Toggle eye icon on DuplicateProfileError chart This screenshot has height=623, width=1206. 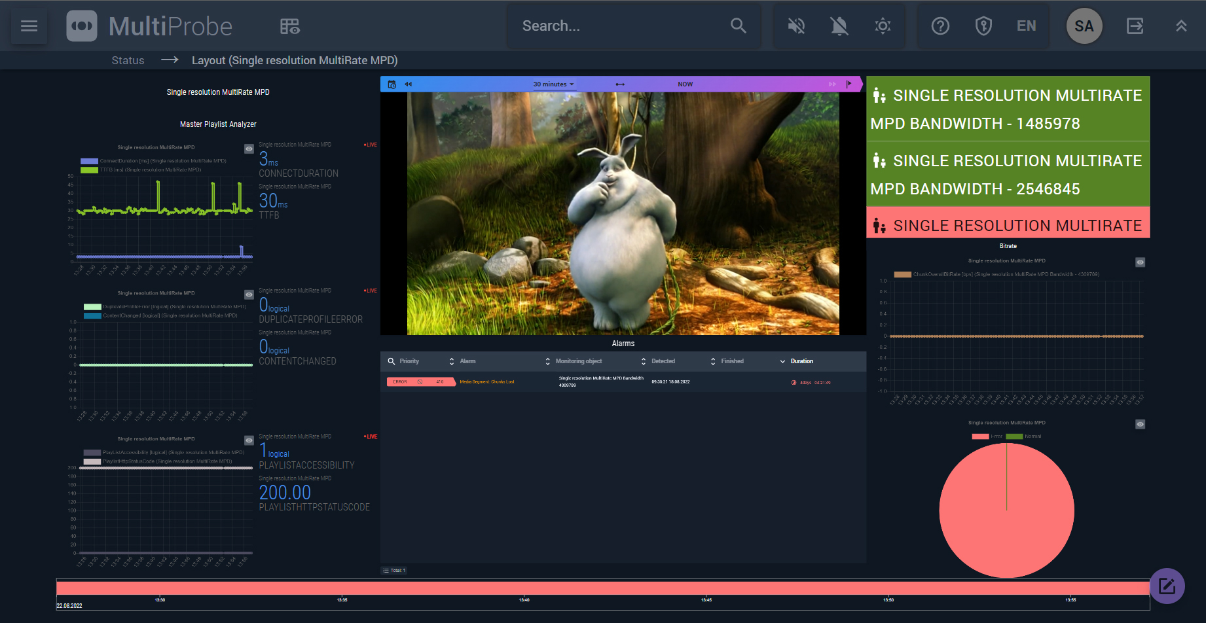point(249,295)
